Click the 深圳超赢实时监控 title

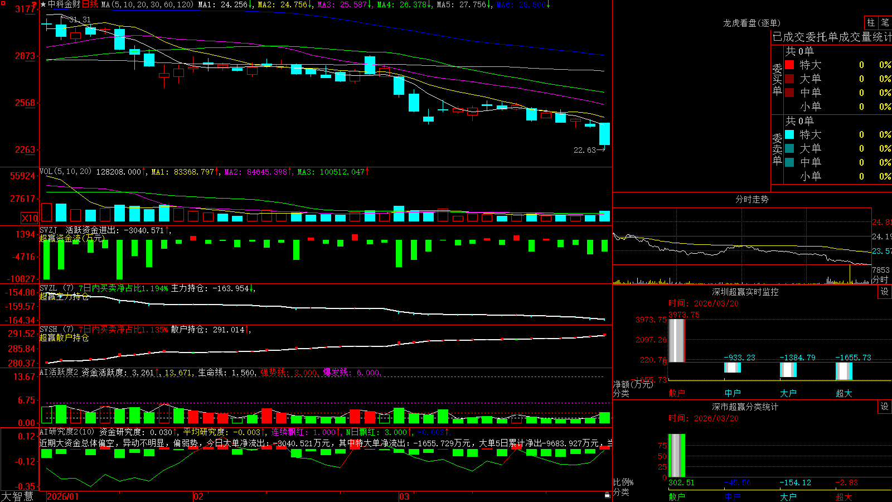745,292
